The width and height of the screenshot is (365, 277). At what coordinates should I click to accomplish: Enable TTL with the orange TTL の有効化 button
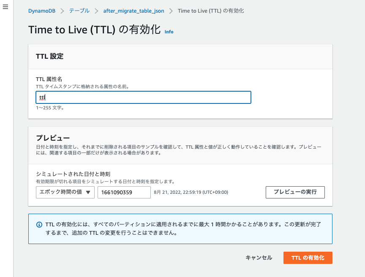click(308, 258)
